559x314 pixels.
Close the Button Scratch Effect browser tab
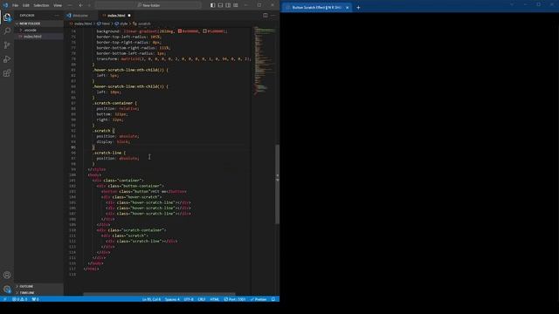coord(348,8)
